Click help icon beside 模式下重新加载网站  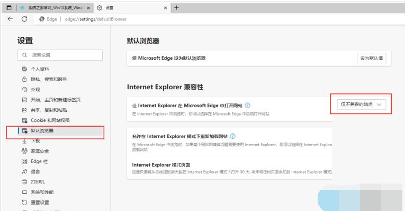point(233,136)
